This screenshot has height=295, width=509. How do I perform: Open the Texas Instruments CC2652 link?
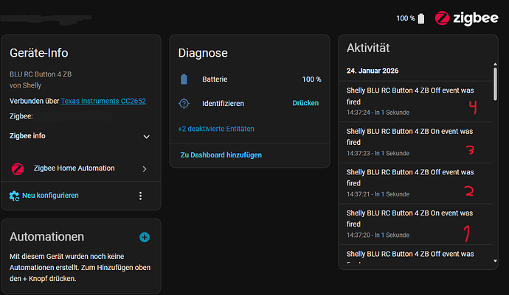click(x=103, y=101)
